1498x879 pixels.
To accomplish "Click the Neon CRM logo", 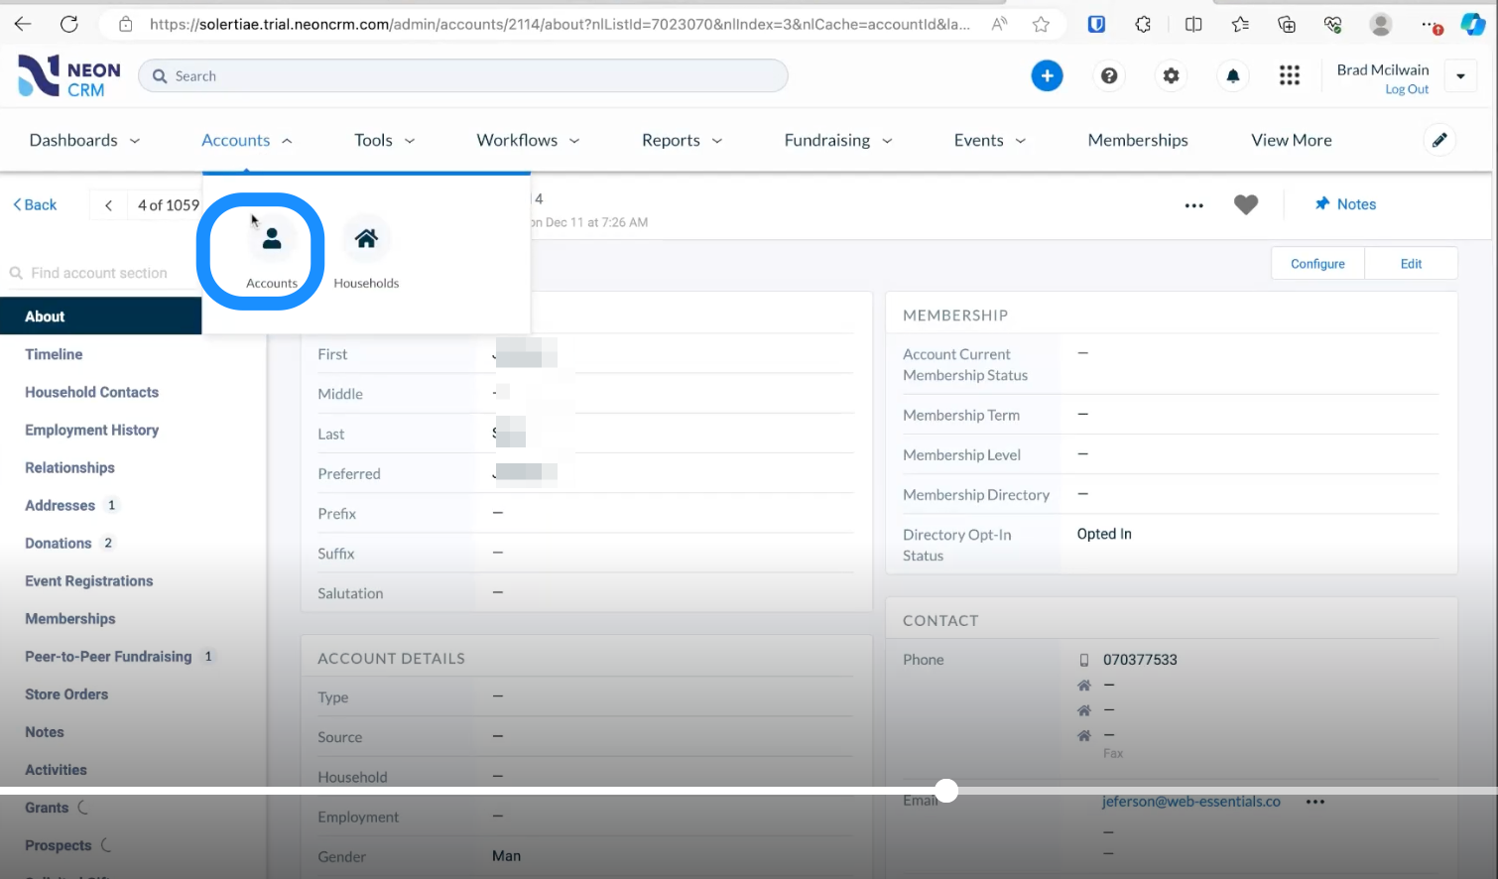I will [x=69, y=76].
